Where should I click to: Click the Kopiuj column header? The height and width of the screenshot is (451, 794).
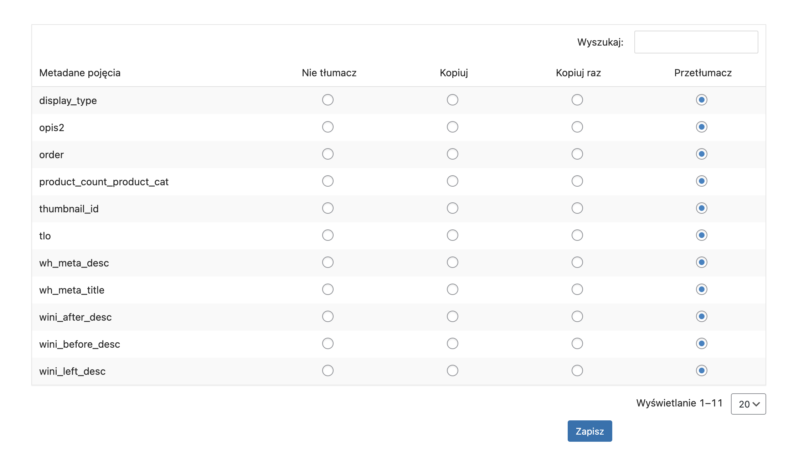click(x=454, y=73)
